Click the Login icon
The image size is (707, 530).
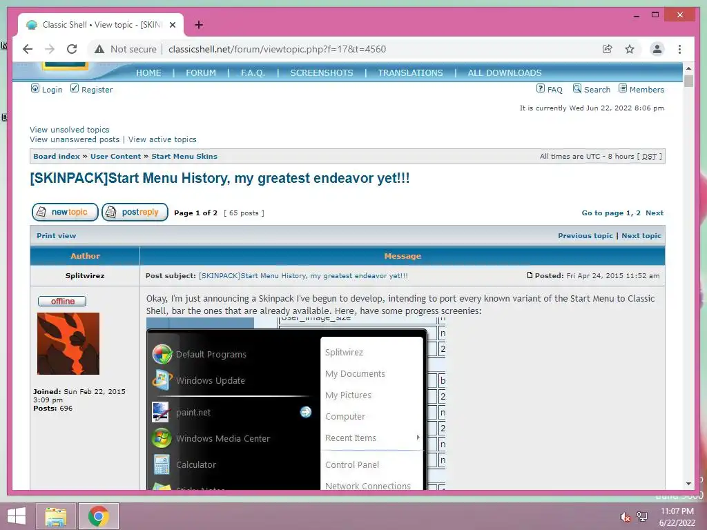tap(35, 88)
